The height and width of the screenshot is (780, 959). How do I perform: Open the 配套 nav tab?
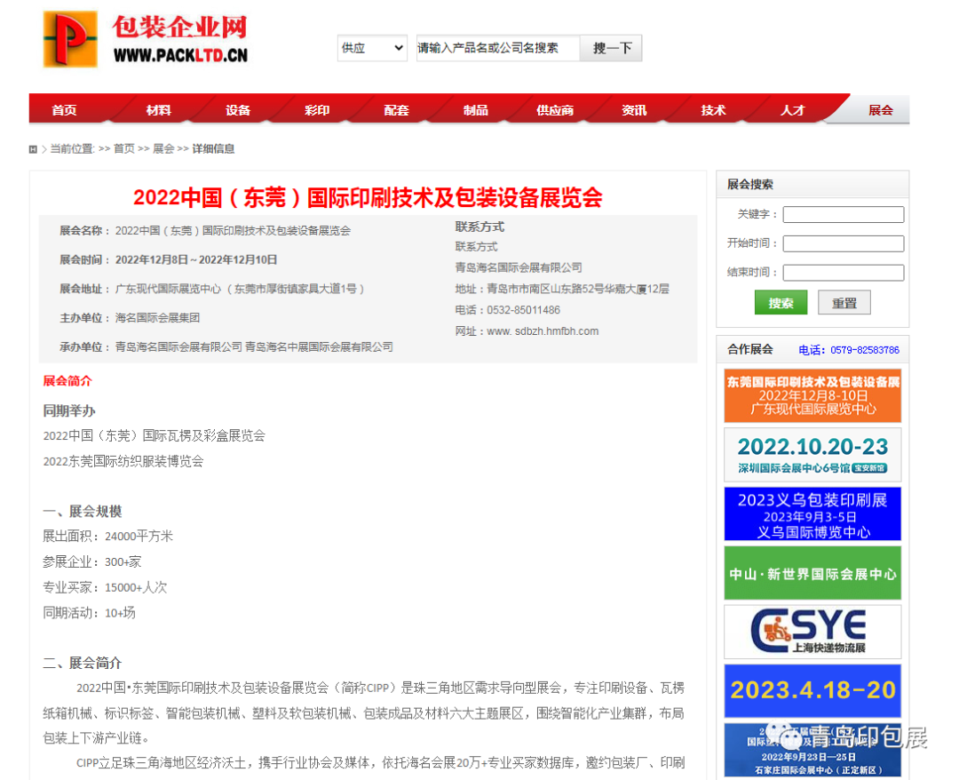pyautogui.click(x=396, y=110)
